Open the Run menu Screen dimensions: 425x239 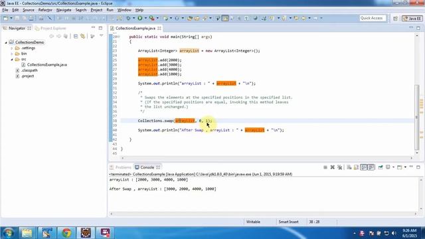click(110, 10)
